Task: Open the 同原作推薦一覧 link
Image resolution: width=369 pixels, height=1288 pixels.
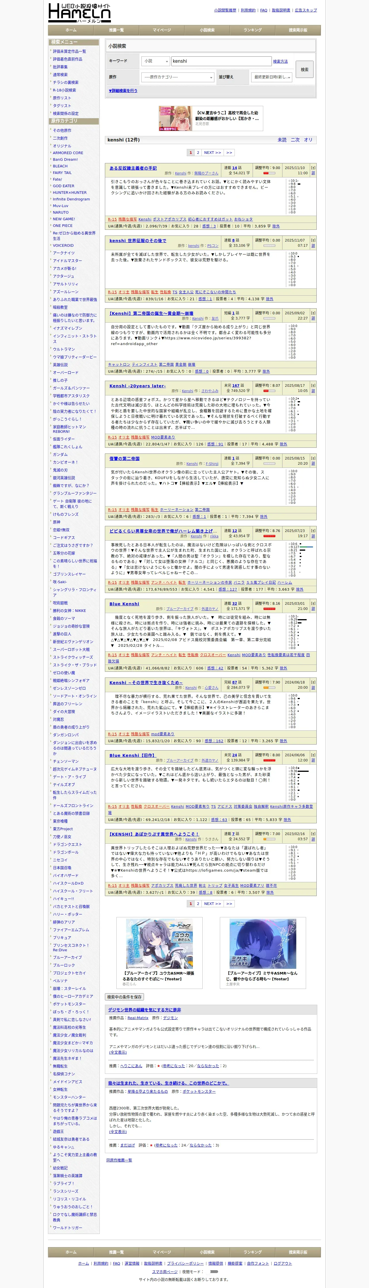Action: [119, 1160]
